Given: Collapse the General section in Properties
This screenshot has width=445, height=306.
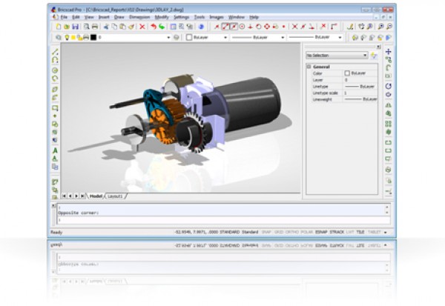Looking at the screenshot, I should [x=309, y=66].
